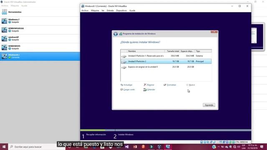Select Windows7 virtual machine

pyautogui.click(x=40, y=21)
